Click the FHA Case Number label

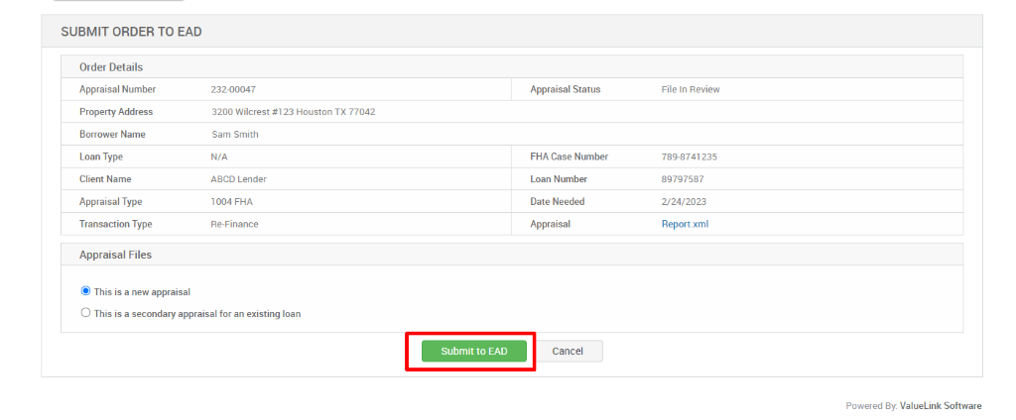pos(569,157)
